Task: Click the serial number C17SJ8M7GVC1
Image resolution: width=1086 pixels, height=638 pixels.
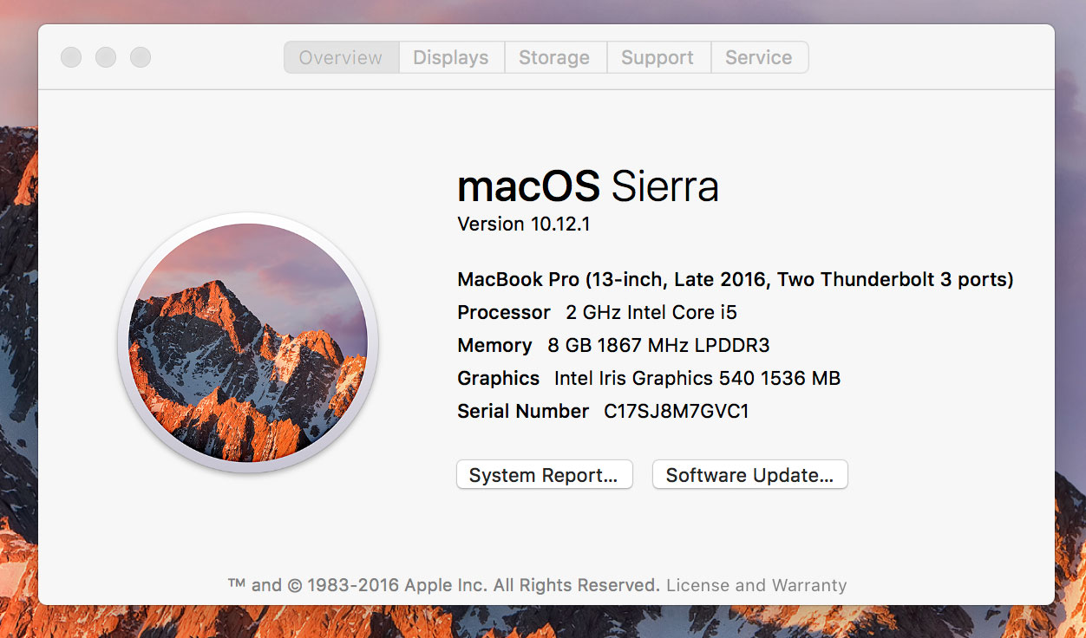Action: tap(676, 411)
